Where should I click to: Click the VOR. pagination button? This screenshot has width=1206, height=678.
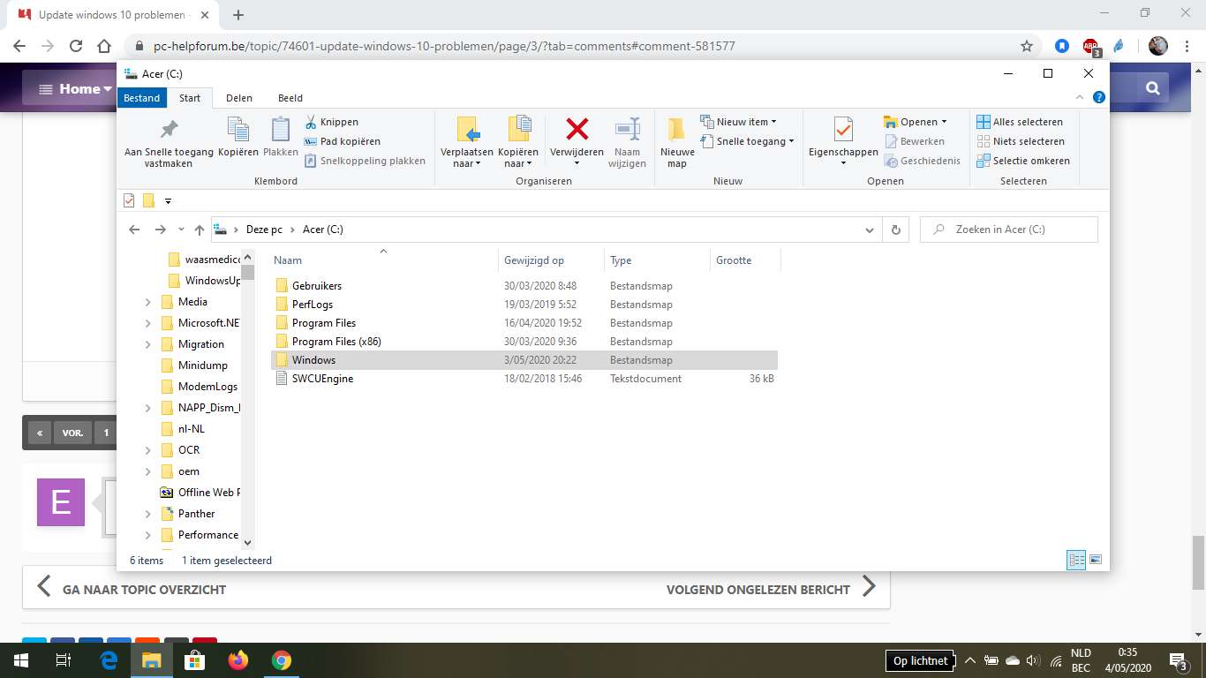coord(72,433)
